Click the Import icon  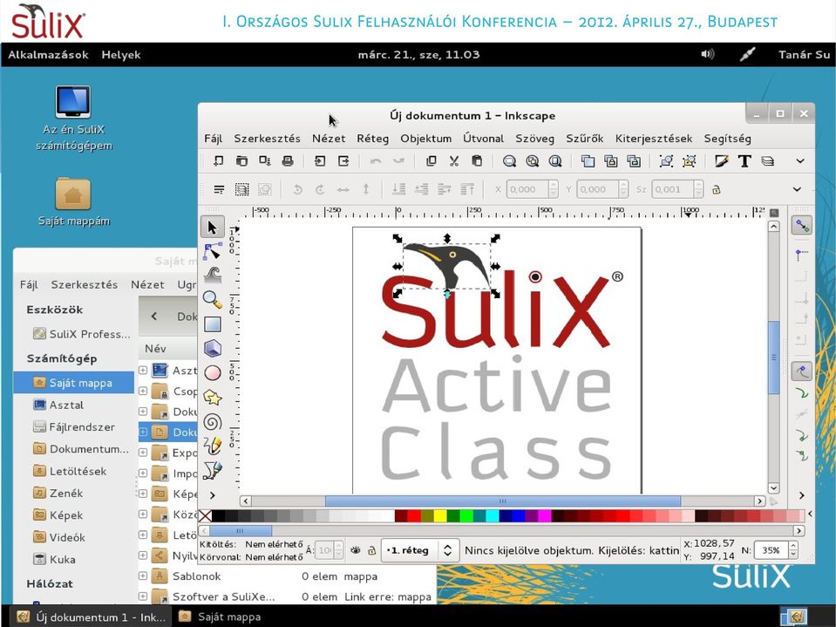point(320,160)
